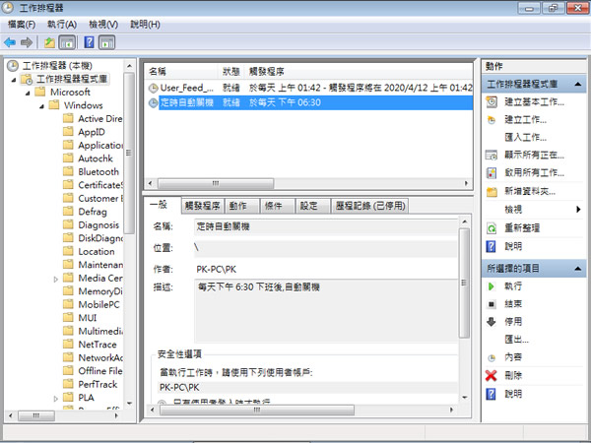Click the blue Help toolbar icon

click(89, 42)
